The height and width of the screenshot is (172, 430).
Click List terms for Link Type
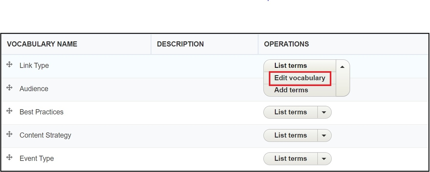[x=291, y=66]
